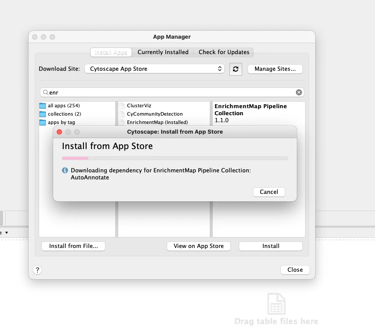375x328 pixels.
Task: Select ClusterViz in app list
Action: [x=139, y=106]
